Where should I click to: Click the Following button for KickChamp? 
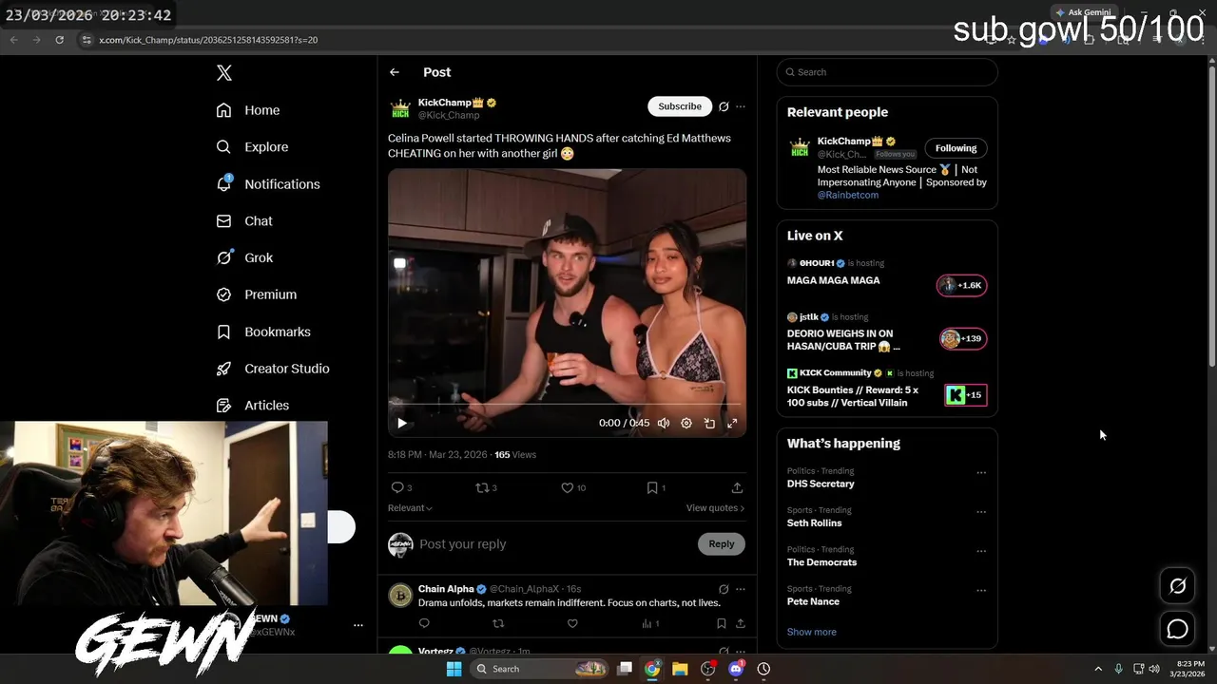tap(956, 148)
